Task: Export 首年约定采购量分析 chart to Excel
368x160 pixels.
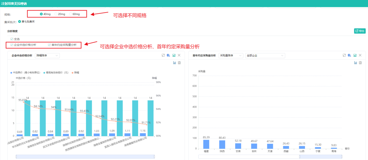Action: [x=349, y=55]
